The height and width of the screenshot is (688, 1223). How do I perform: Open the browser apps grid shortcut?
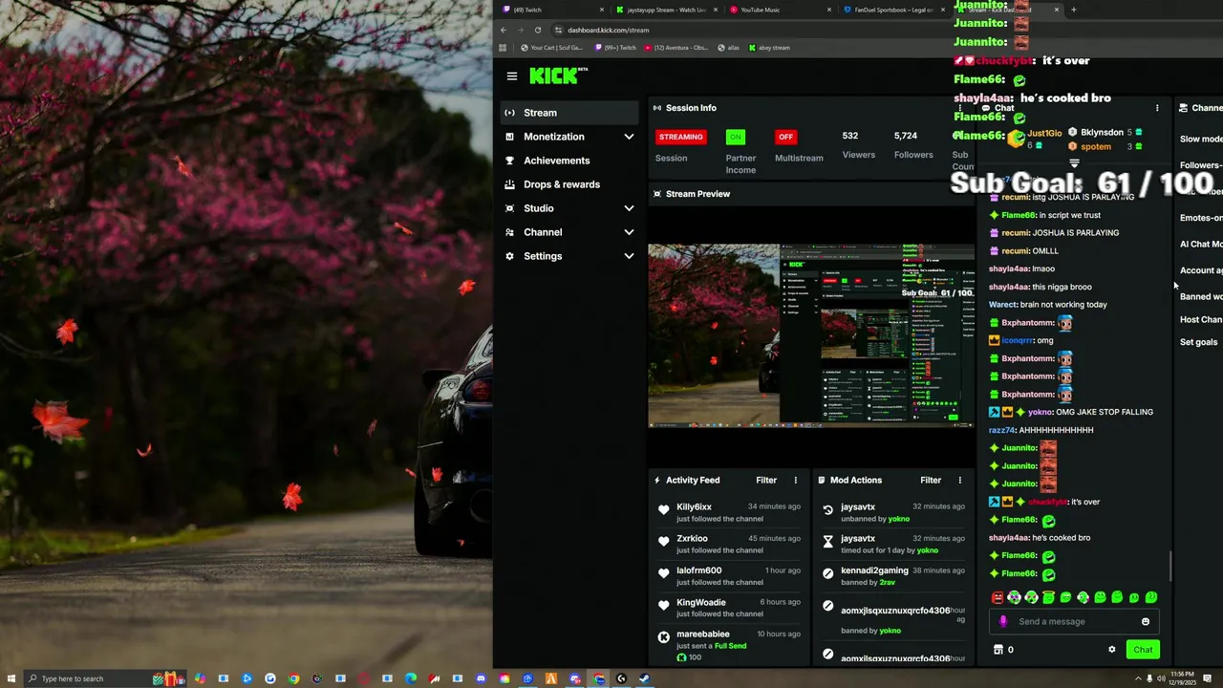[x=503, y=48]
